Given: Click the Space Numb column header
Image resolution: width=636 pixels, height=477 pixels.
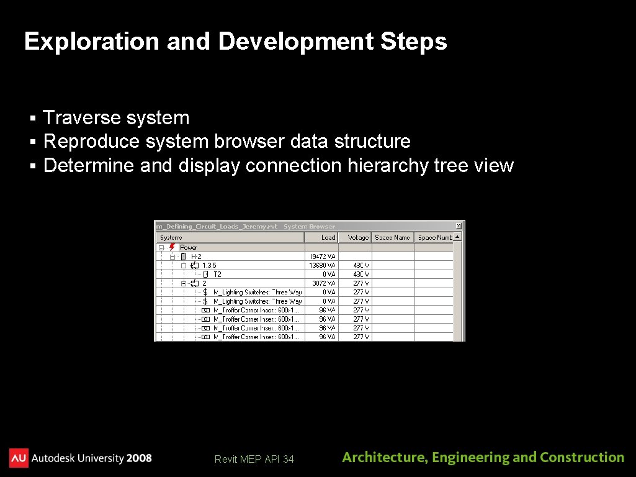Looking at the screenshot, I should click(x=434, y=237).
